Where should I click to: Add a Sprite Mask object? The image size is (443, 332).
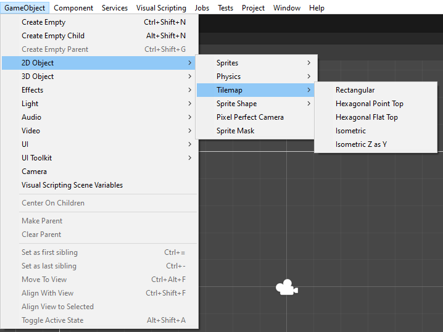coord(257,131)
